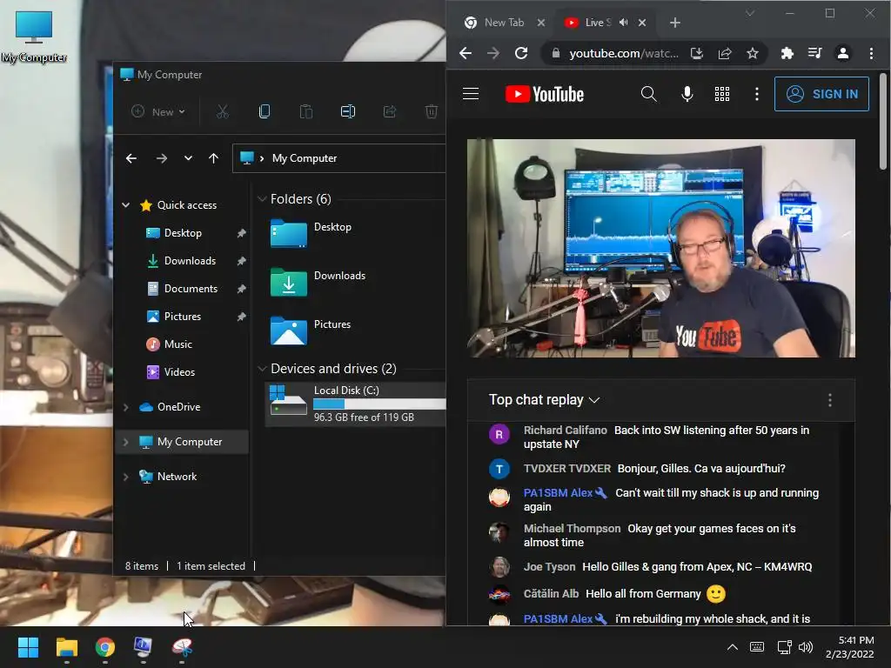The width and height of the screenshot is (891, 668).
Task: Open chat replay options three-dot menu
Action: click(x=830, y=400)
